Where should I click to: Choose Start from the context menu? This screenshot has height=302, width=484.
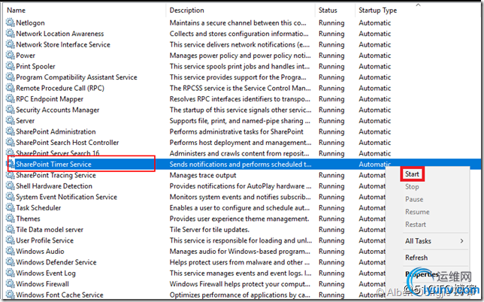click(x=412, y=174)
